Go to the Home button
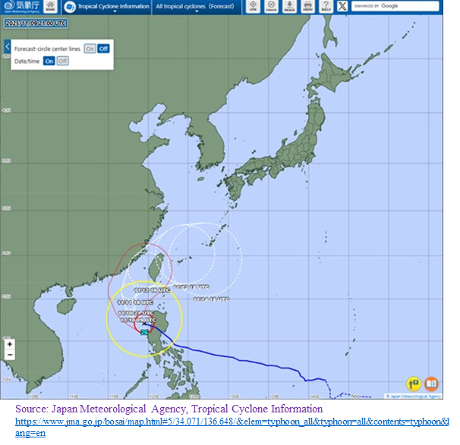Image resolution: width=460 pixels, height=445 pixels. point(49,7)
